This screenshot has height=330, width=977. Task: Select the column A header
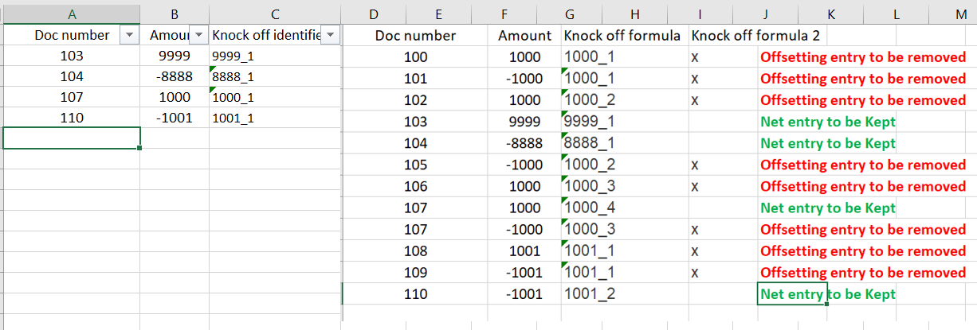point(72,13)
